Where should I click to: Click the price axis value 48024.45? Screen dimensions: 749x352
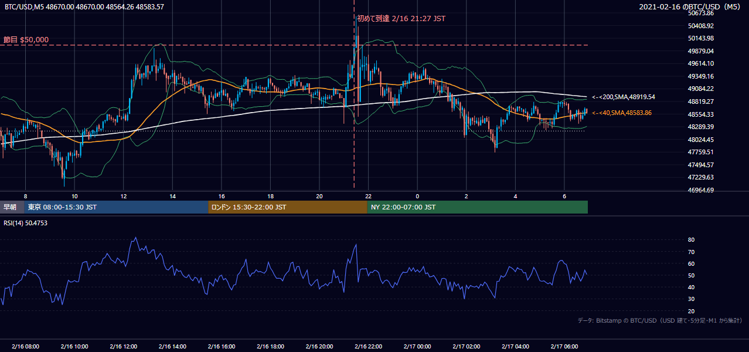click(x=700, y=140)
